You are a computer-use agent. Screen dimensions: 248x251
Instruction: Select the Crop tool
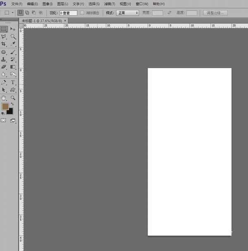(x=4, y=44)
